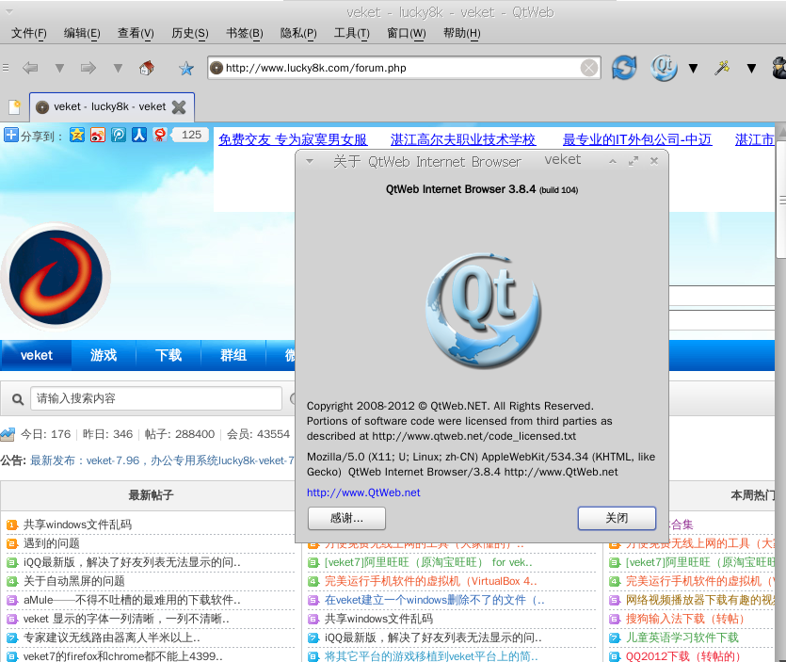Image resolution: width=786 pixels, height=662 pixels.
Task: Click the lucky8k round site logo
Action: pos(56,277)
